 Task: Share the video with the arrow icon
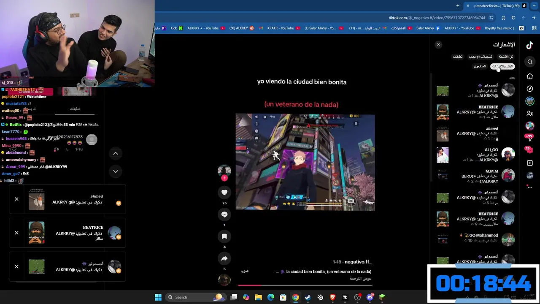[x=224, y=258]
